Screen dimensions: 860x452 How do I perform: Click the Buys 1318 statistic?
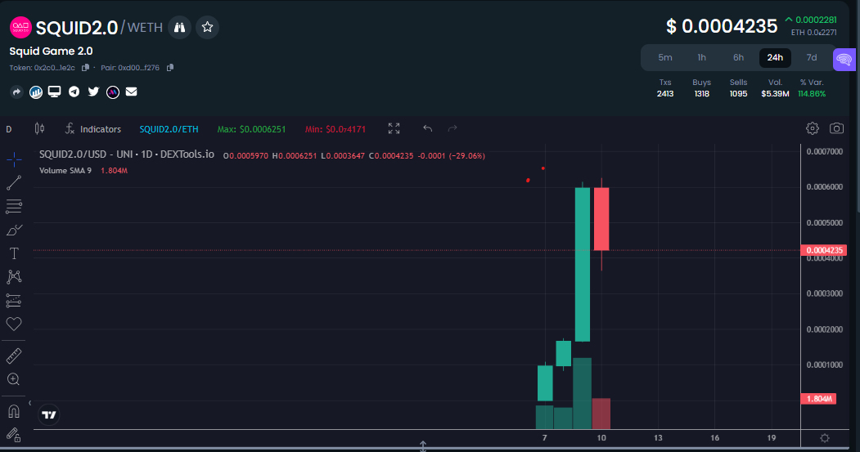(701, 88)
